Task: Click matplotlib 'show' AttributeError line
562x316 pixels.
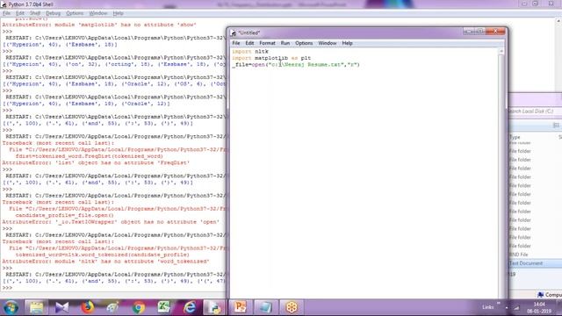Action: pos(99,25)
